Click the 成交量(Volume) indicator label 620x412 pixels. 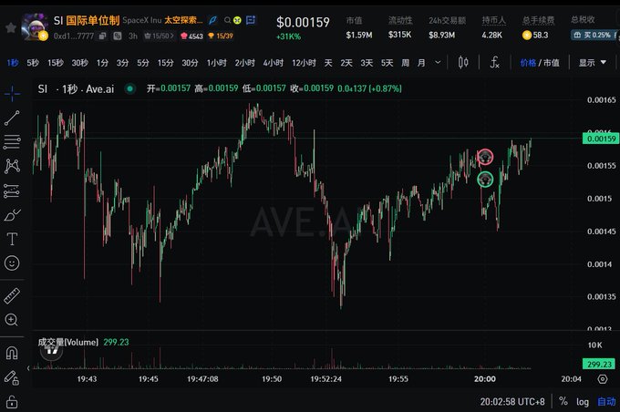pos(68,342)
